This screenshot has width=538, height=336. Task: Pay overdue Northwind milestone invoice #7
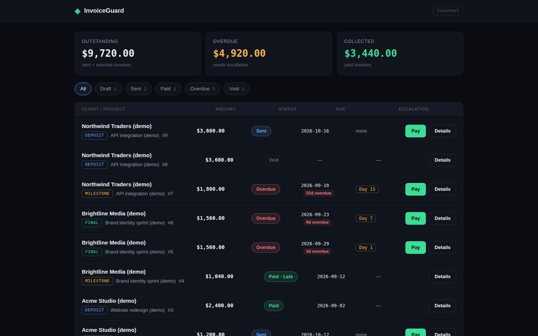tap(415, 189)
